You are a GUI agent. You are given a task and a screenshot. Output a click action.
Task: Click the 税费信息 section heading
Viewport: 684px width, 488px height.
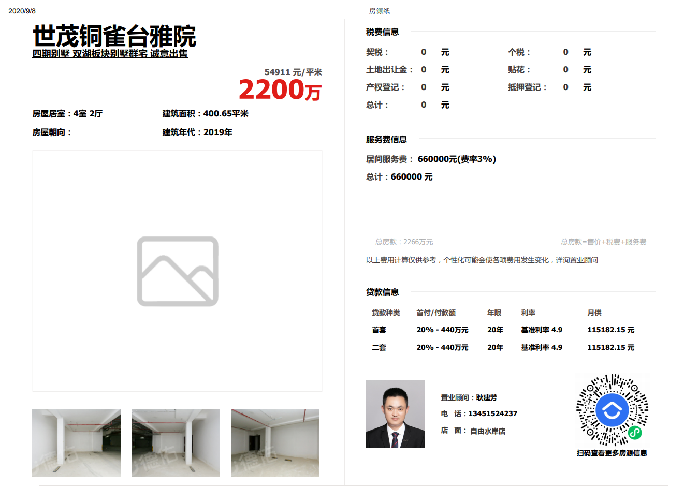pos(382,32)
